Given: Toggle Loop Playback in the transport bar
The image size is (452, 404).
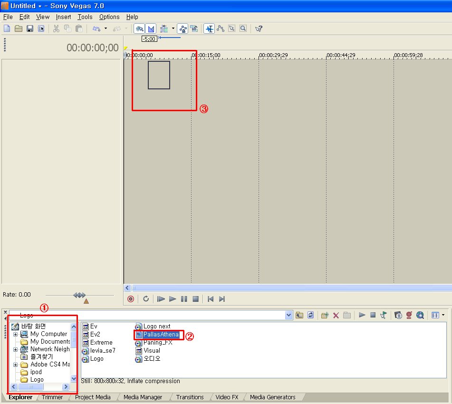Looking at the screenshot, I should (x=146, y=299).
